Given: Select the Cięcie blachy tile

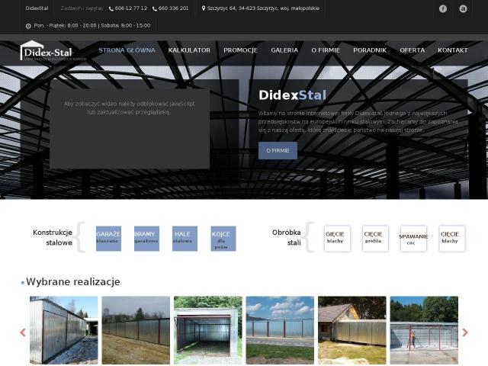Looking at the screenshot, I should [x=451, y=239].
